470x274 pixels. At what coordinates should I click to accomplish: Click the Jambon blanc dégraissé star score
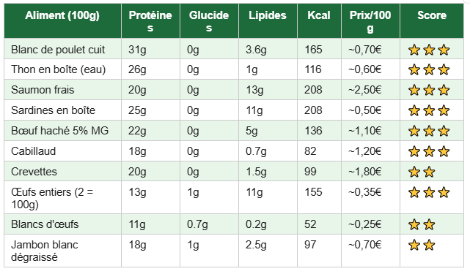pyautogui.click(x=422, y=246)
